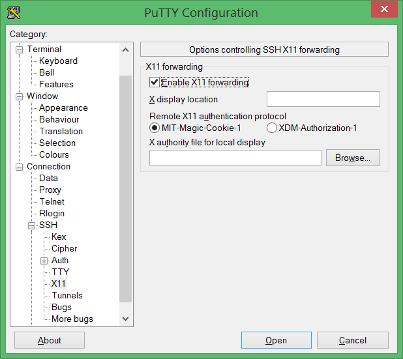403x359 pixels.
Task: Collapse the Window tree node
Action: coord(19,96)
